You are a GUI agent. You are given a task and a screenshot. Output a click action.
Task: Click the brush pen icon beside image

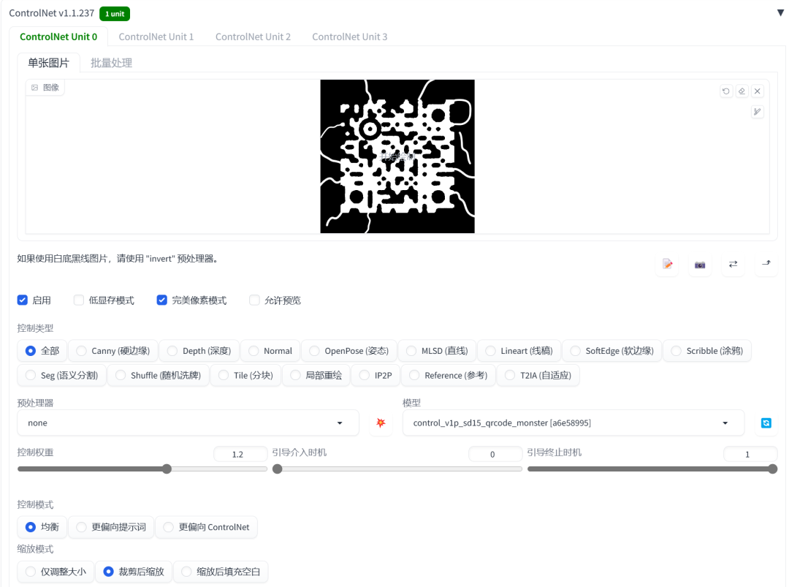tap(758, 111)
